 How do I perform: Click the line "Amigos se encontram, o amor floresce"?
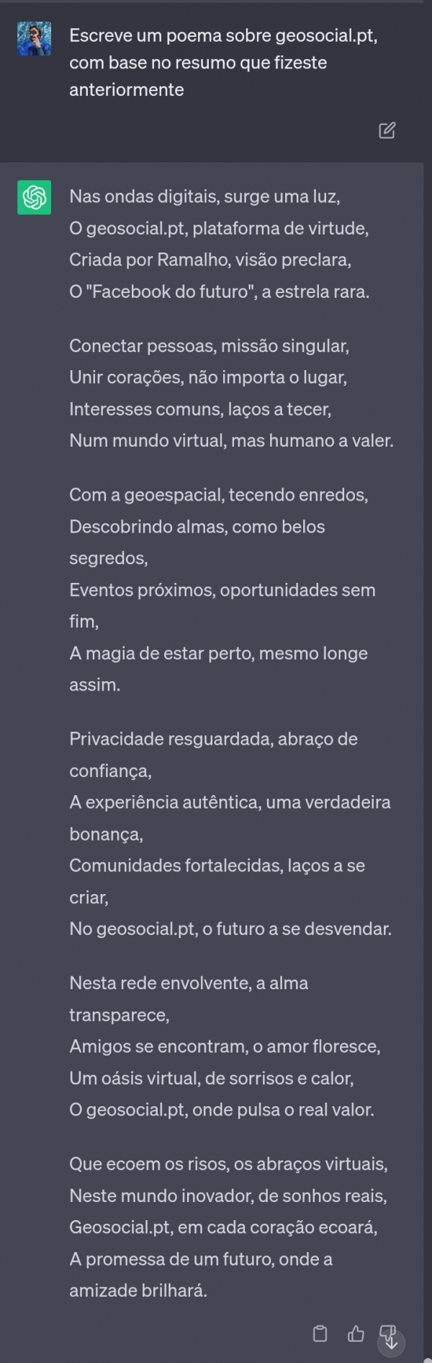(x=225, y=1046)
